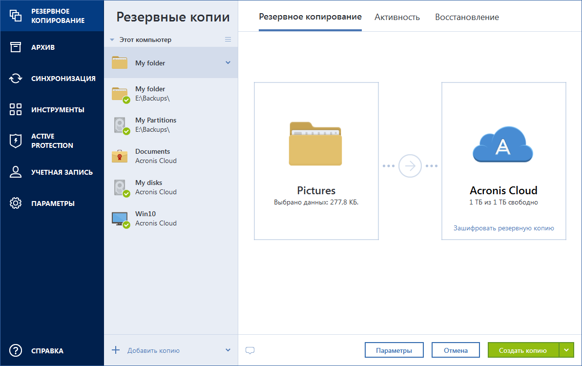Click the Pictures folder source icon
The width and height of the screenshot is (582, 366).
click(x=315, y=144)
